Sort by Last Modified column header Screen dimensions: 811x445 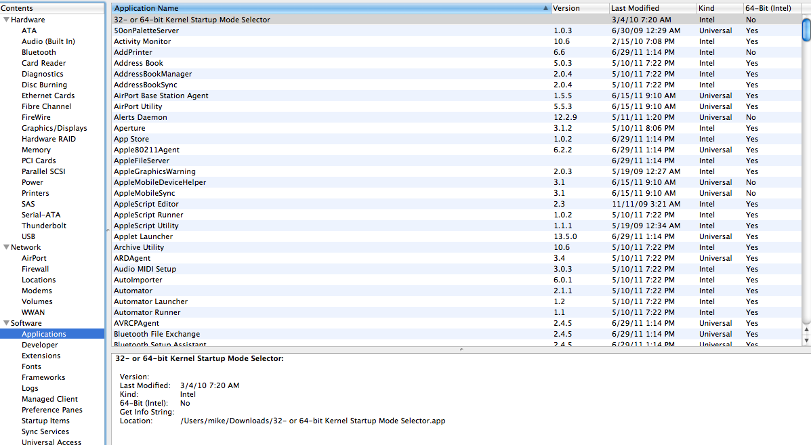[652, 8]
